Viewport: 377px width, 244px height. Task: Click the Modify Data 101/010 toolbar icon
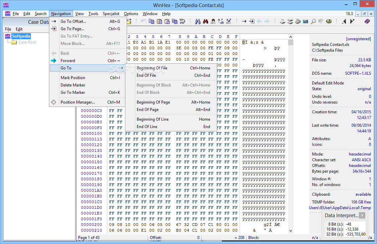point(182,21)
